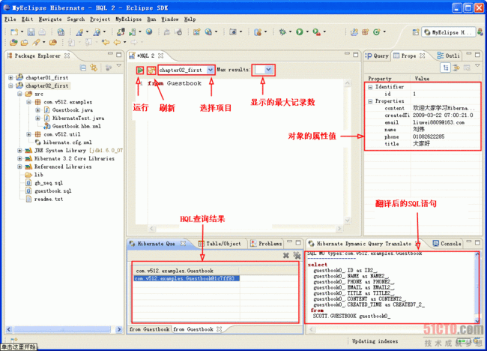Open the chapter02_first project dropdown
Image resolution: width=487 pixels, height=351 pixels.
(211, 70)
